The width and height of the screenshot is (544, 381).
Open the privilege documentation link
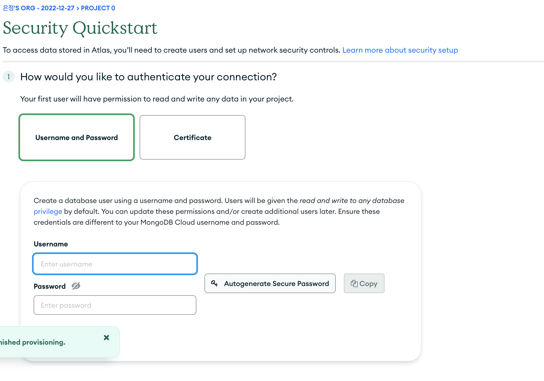(48, 211)
